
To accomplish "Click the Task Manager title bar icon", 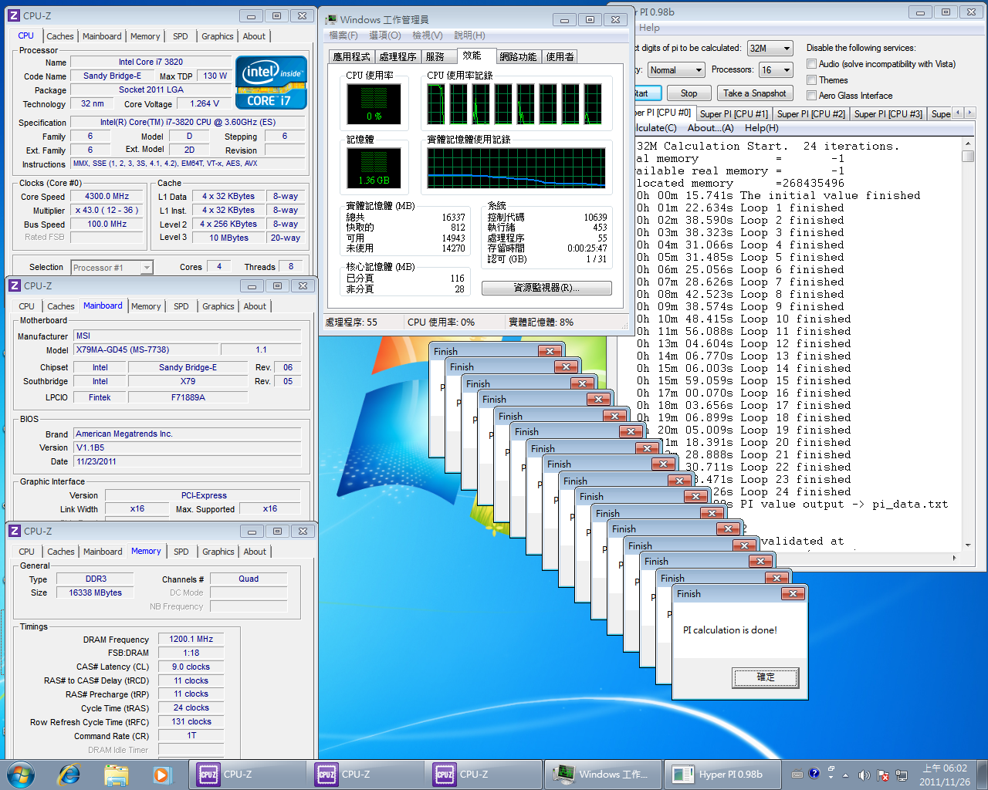I will pos(331,19).
